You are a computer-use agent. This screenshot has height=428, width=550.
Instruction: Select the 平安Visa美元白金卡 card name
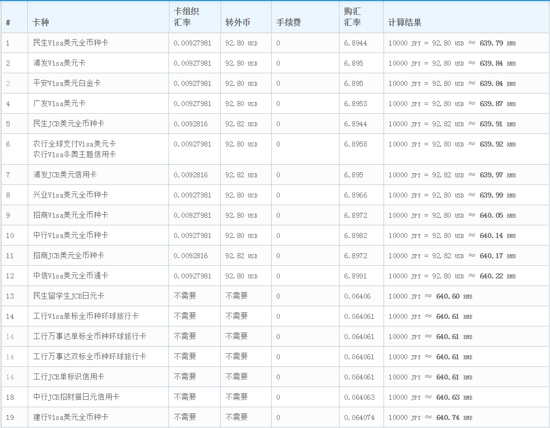coord(67,83)
